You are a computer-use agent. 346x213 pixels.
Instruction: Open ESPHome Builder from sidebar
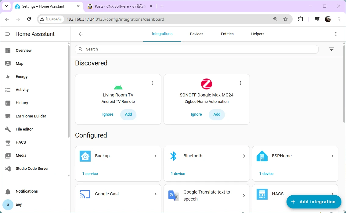coord(31,116)
